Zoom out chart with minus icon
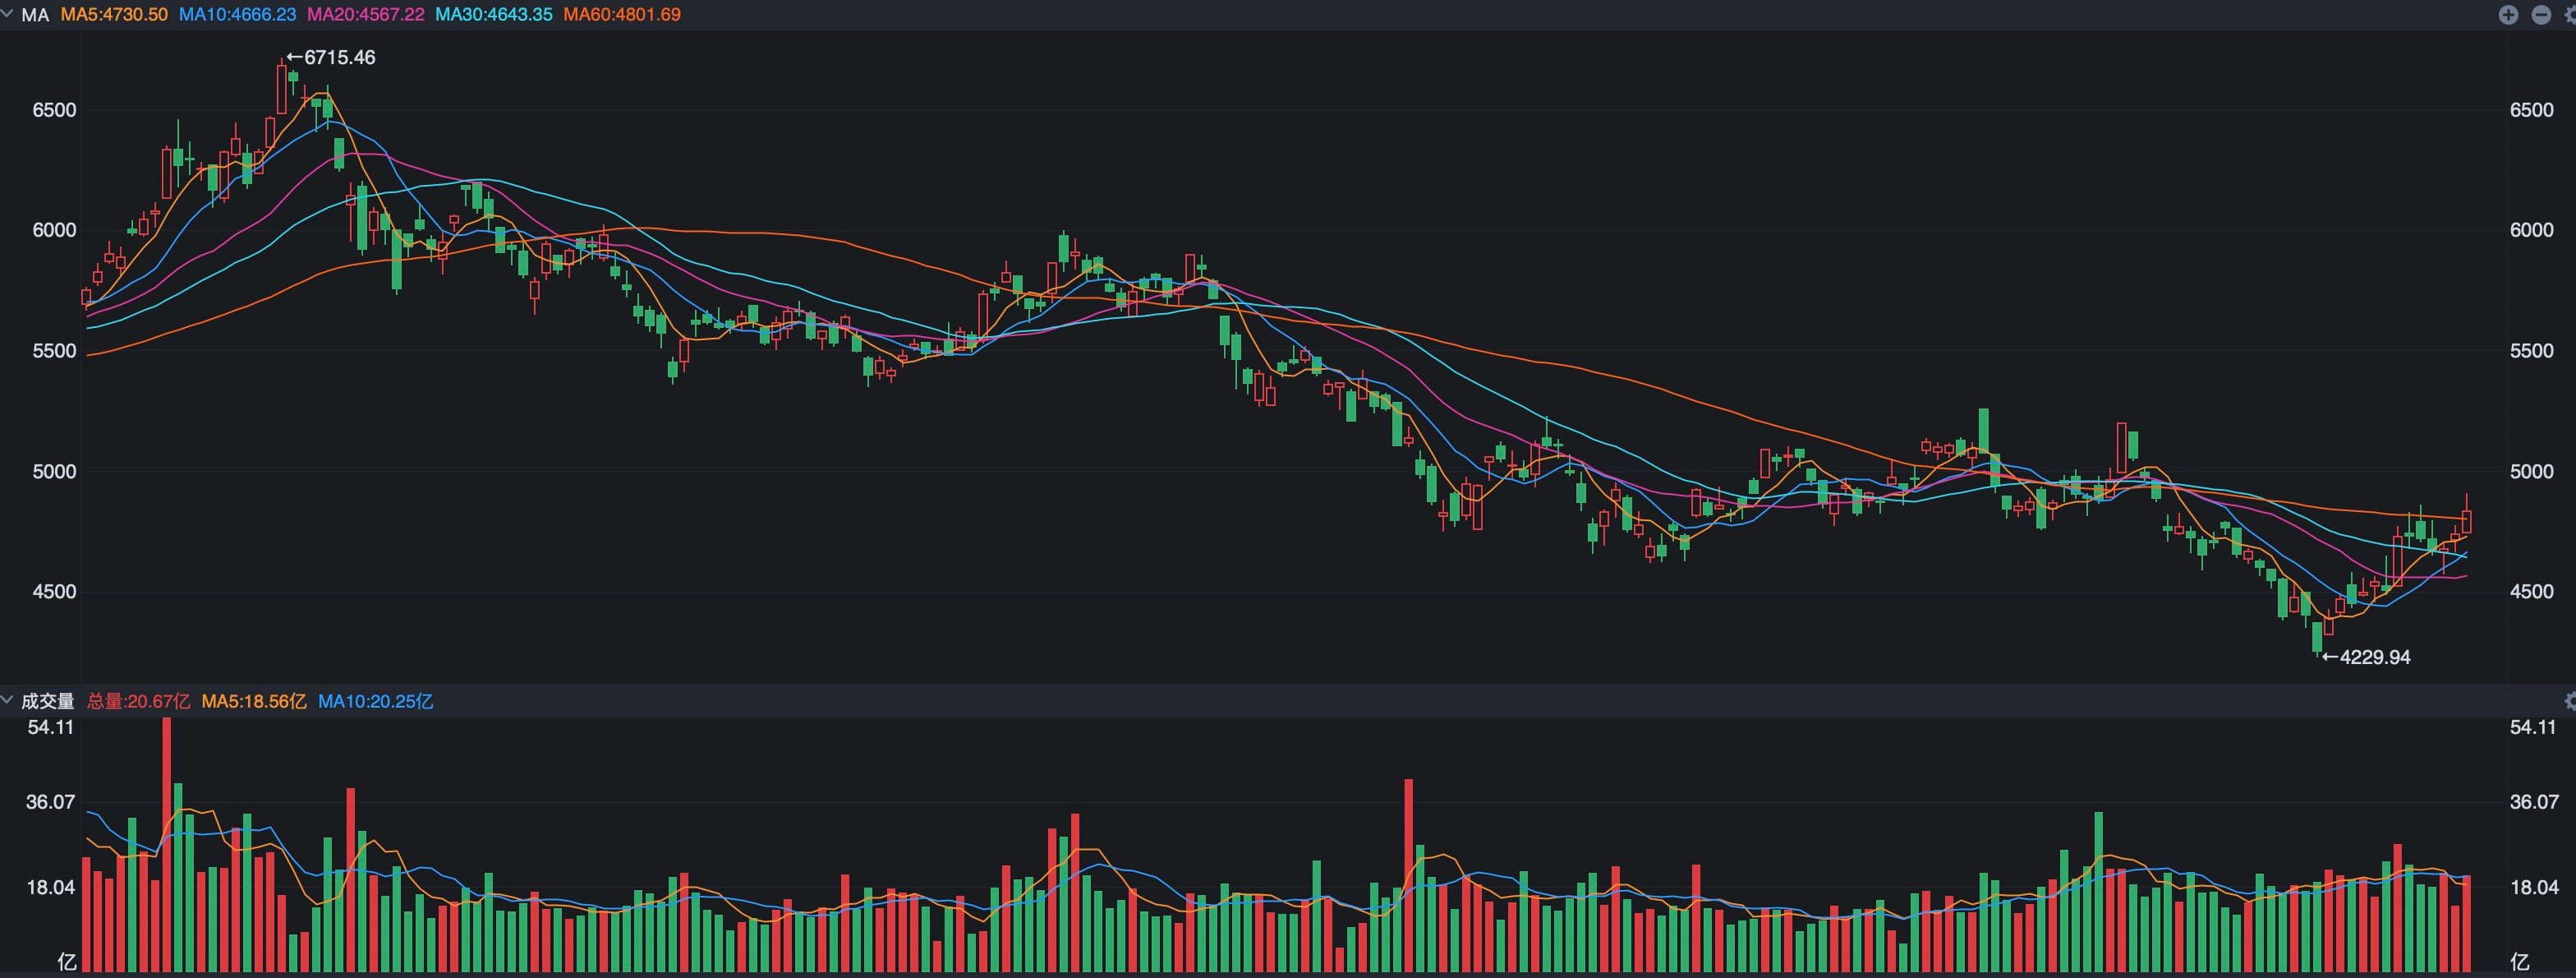The image size is (2576, 978). [2541, 14]
